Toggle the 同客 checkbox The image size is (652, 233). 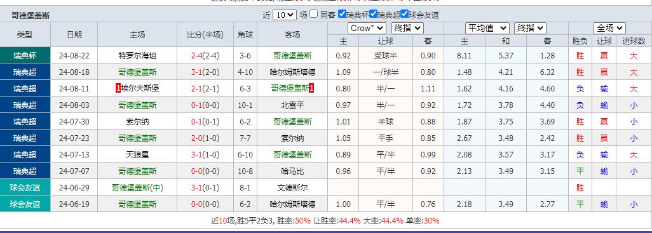click(314, 14)
